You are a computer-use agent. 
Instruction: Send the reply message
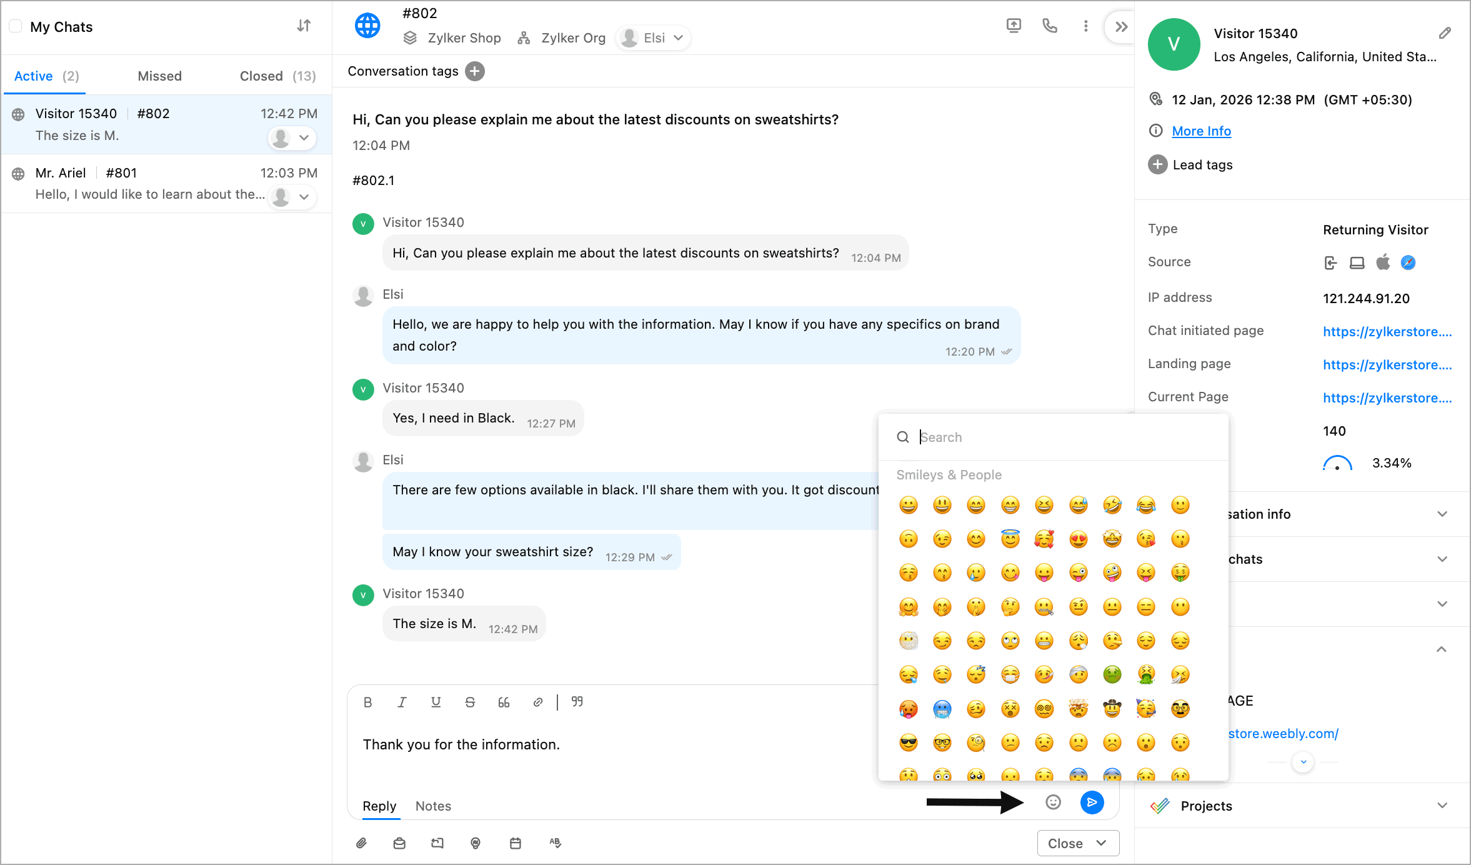pos(1092,802)
